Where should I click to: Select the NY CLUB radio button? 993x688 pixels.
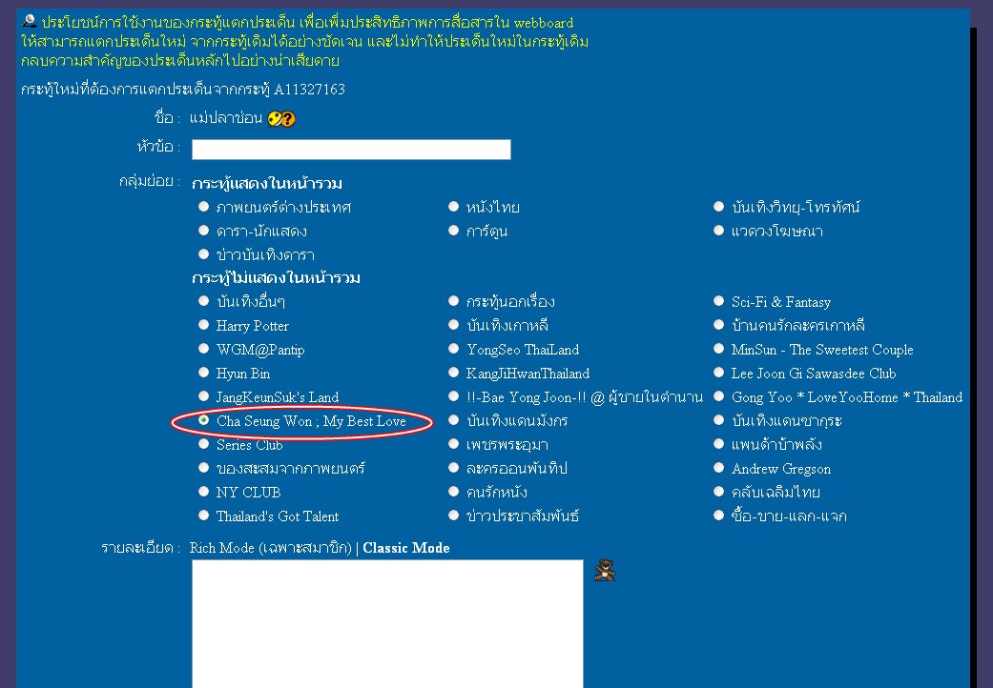(x=203, y=492)
